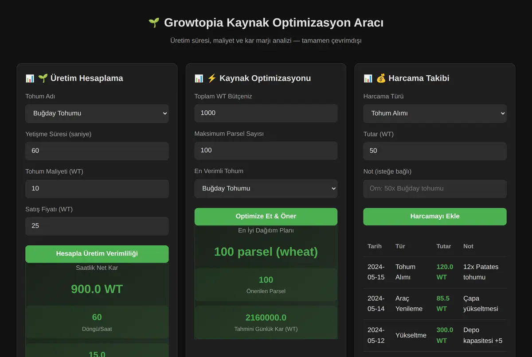Click the Hesapla Üretim Verimliliği button

(97, 254)
